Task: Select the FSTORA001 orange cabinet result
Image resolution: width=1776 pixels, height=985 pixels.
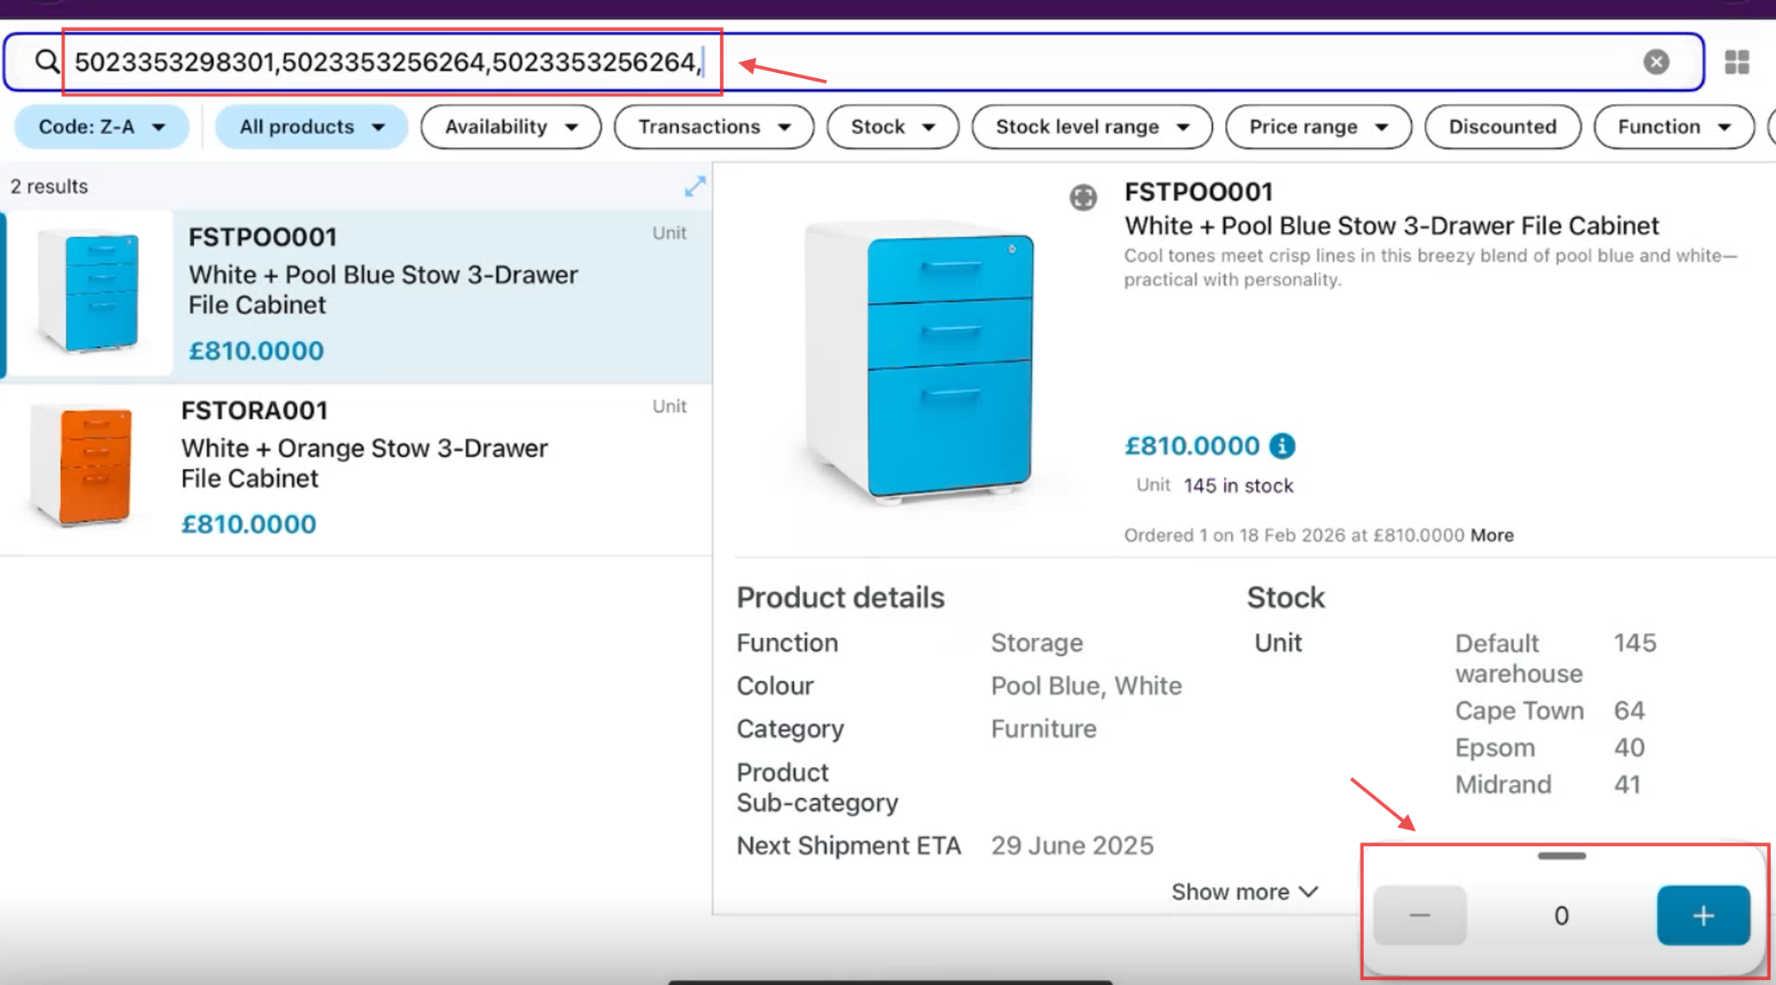Action: click(x=355, y=468)
